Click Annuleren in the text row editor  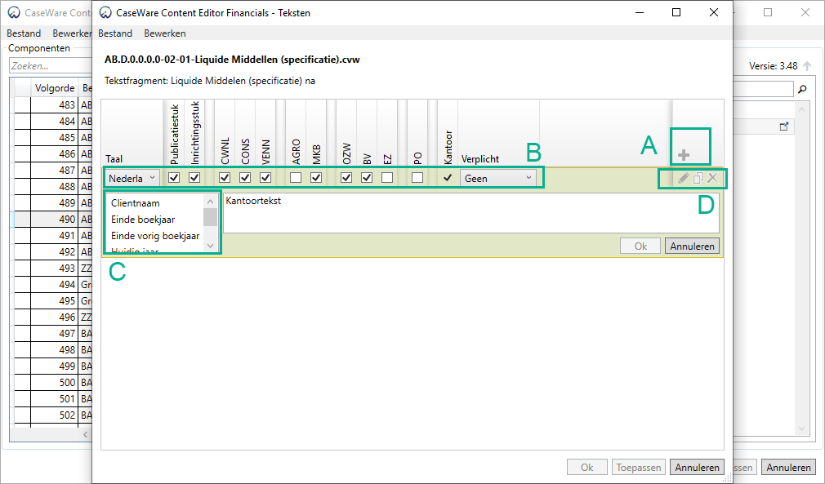pos(692,246)
